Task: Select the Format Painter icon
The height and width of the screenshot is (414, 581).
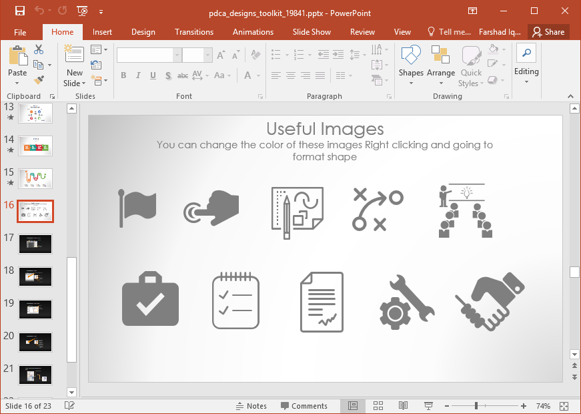Action: (40, 80)
